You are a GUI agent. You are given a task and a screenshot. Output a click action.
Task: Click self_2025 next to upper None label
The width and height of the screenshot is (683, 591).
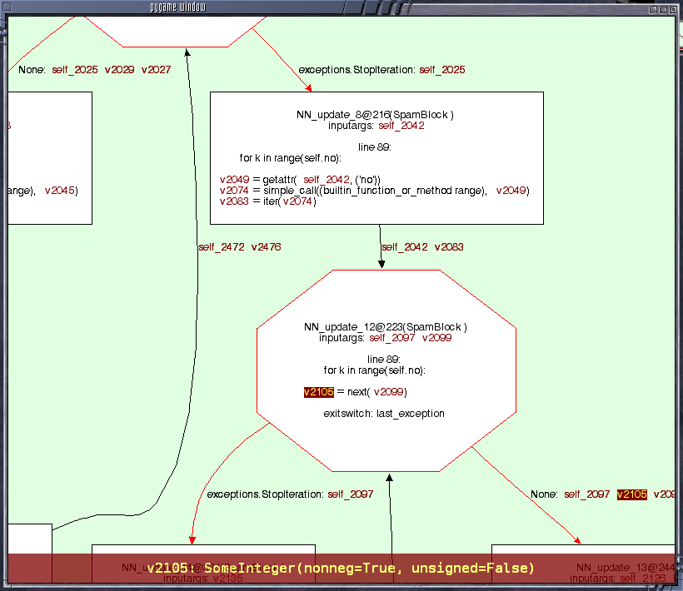tap(75, 70)
